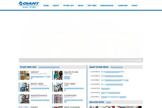This screenshot has width=162, height=108.
Task: Click the GIANT STORE NEWS section header
Action: tap(116, 67)
